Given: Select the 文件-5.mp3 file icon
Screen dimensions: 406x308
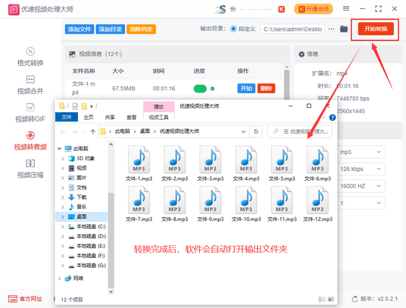Looking at the screenshot, I should (282, 159).
